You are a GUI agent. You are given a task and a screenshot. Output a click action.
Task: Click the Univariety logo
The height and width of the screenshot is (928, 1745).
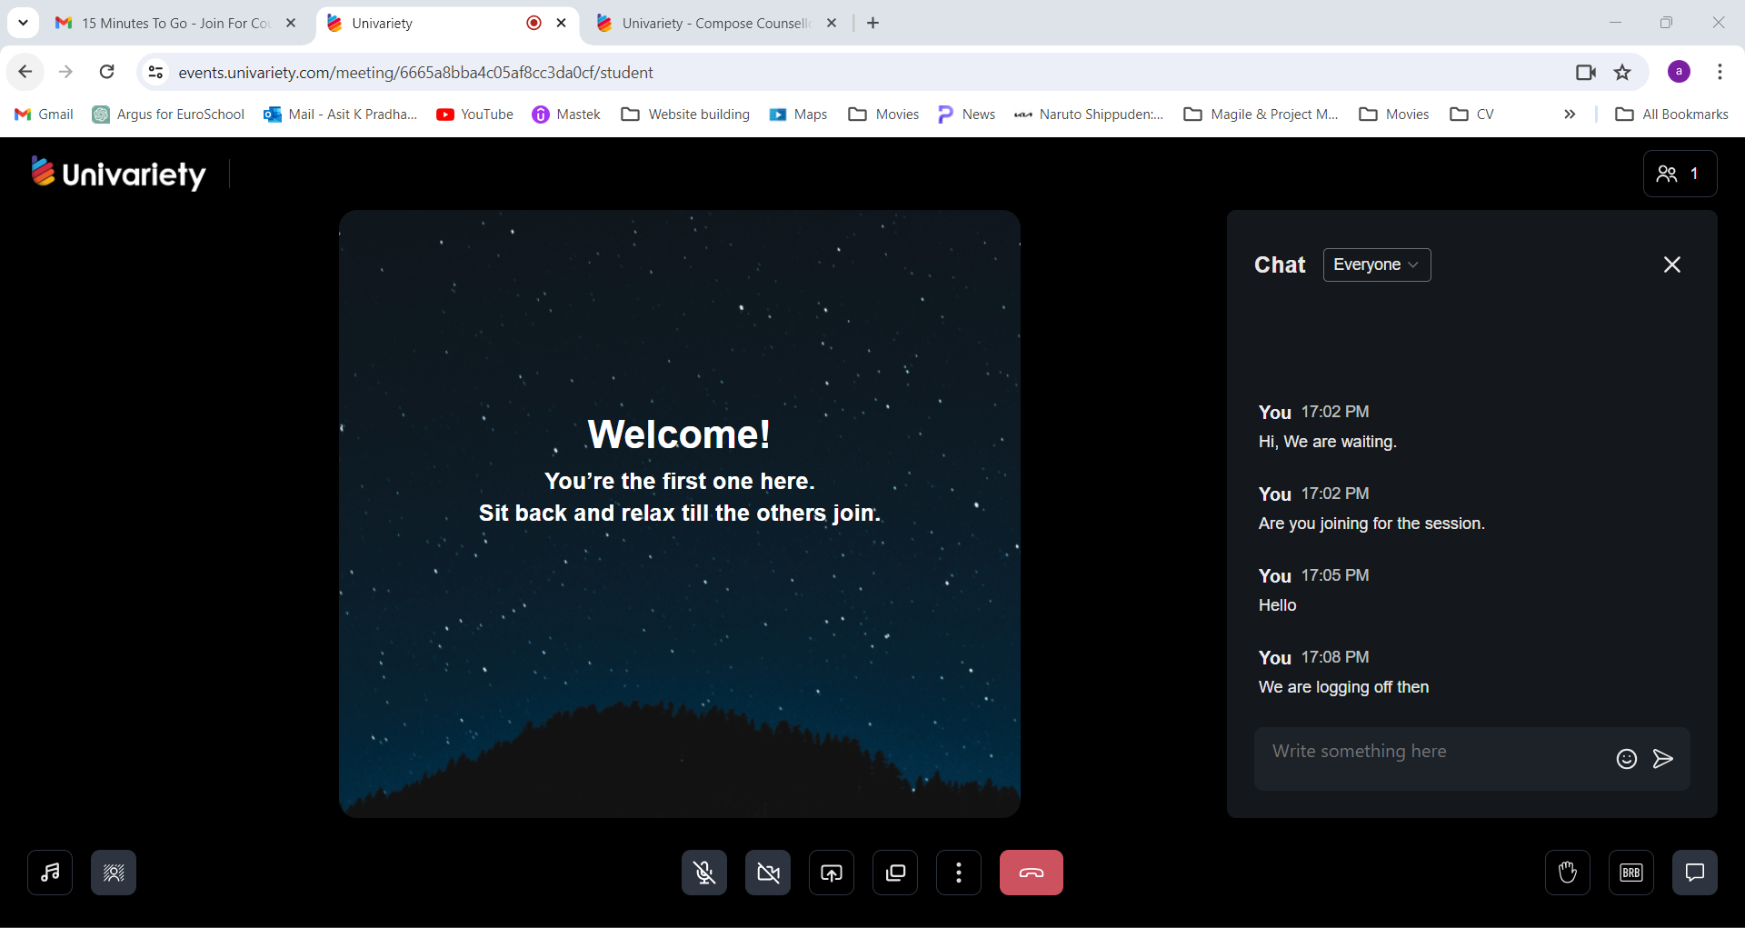coord(118,174)
